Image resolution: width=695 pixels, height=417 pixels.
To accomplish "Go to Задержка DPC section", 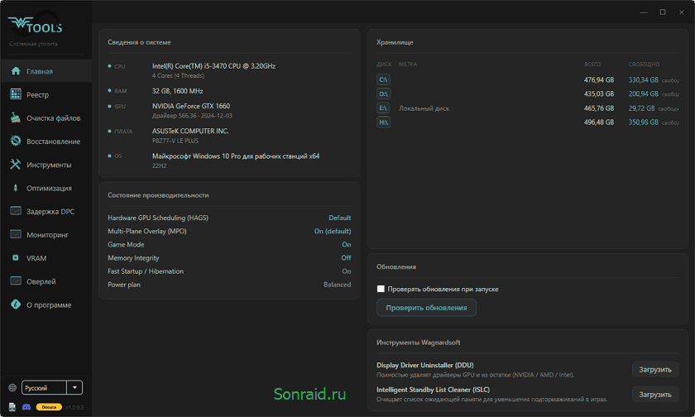I will tap(46, 211).
